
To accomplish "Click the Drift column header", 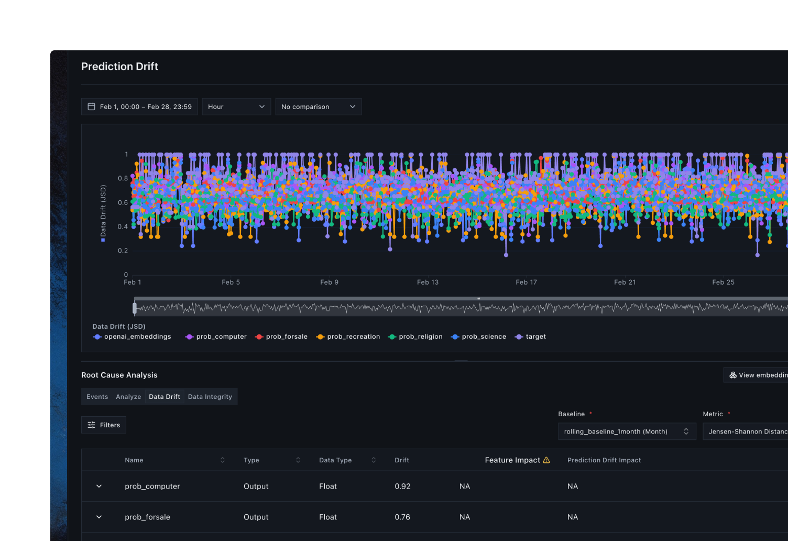I will tap(402, 460).
